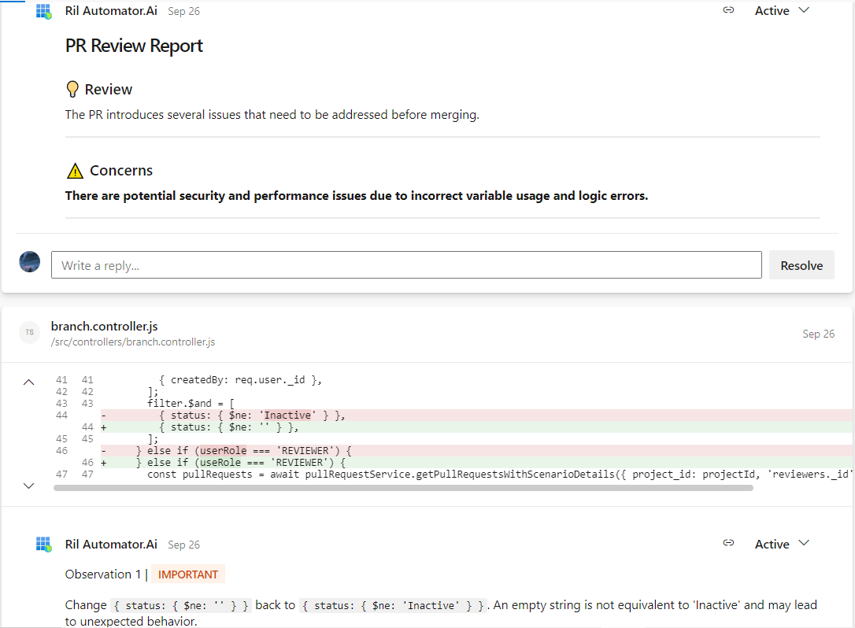Focus the Write a reply field
855x628 pixels.
click(406, 265)
